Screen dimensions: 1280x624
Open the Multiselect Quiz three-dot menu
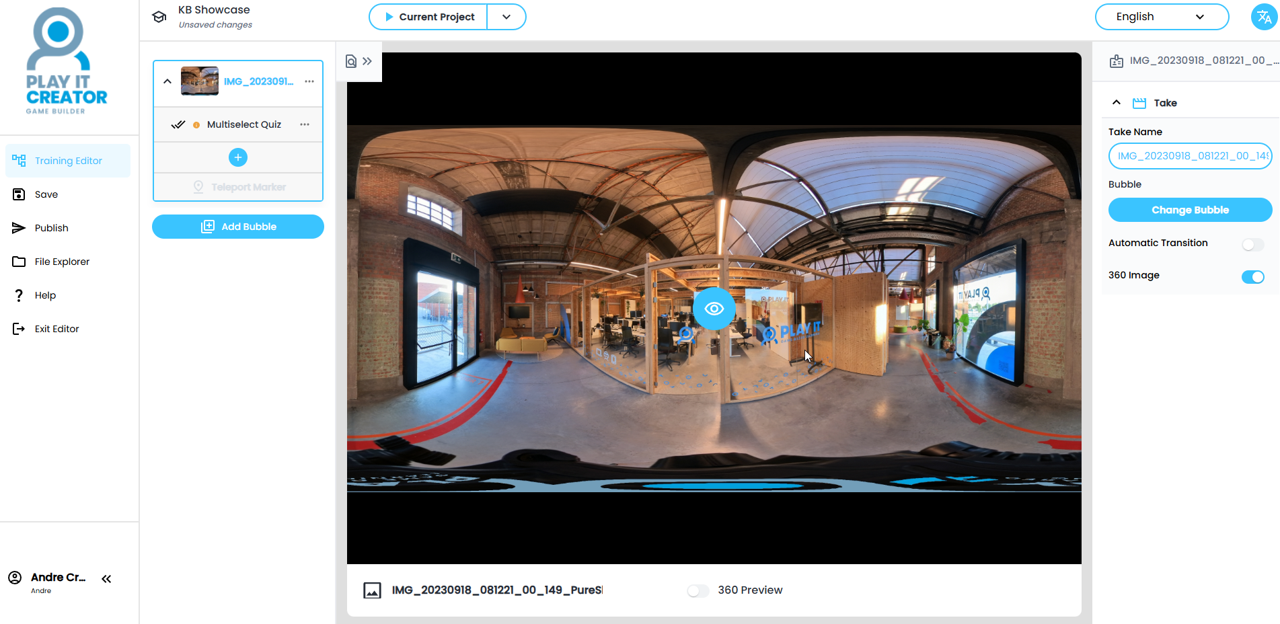[x=305, y=124]
